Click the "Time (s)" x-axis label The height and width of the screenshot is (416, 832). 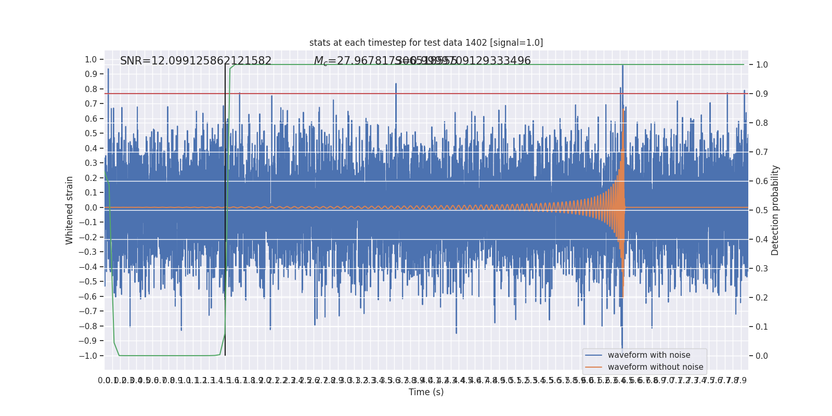426,392
